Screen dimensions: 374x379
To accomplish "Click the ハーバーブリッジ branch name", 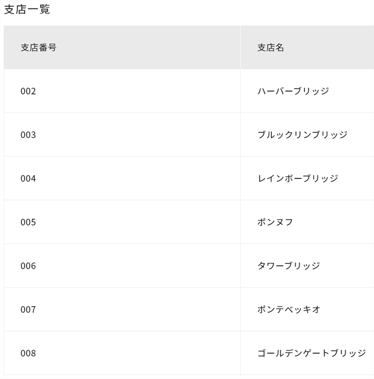I will coord(293,91).
